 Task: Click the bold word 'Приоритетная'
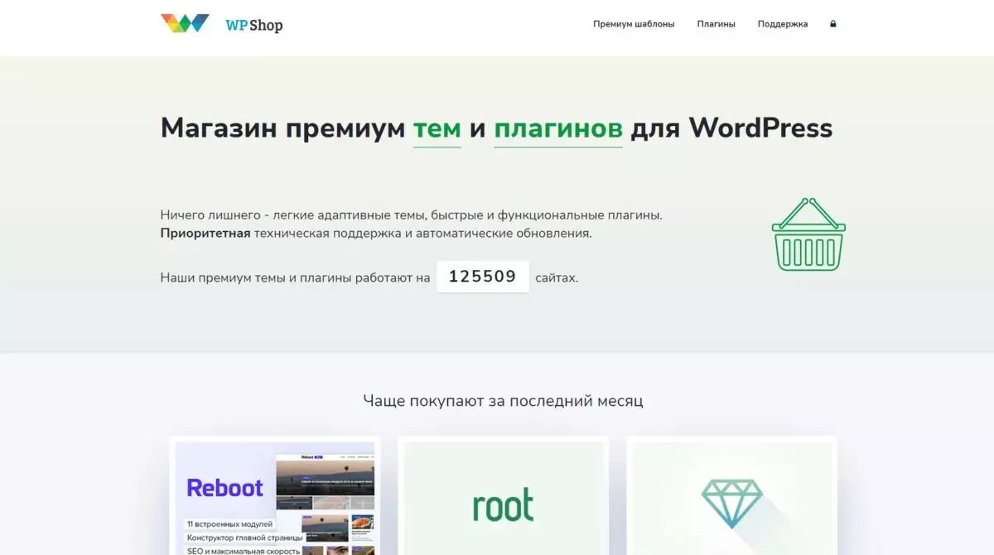[205, 233]
